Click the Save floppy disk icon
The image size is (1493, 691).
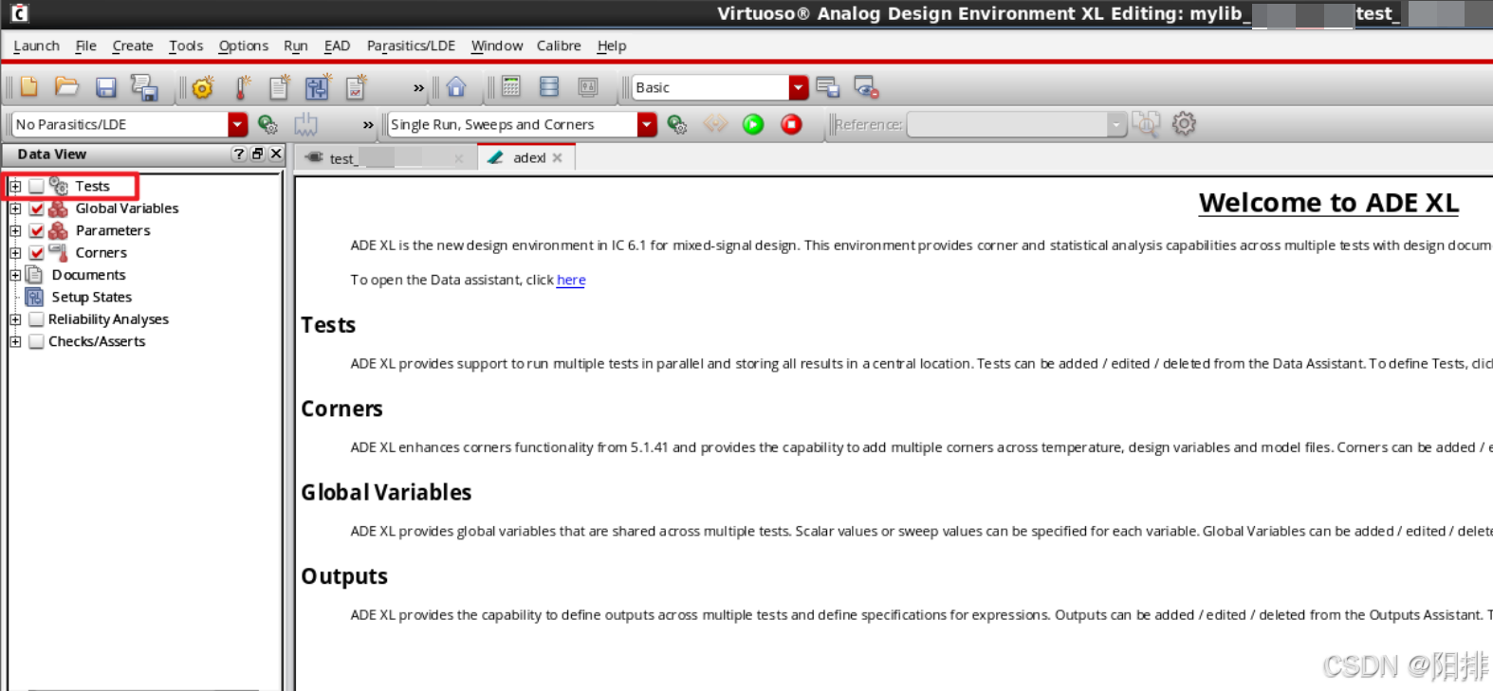pos(105,87)
